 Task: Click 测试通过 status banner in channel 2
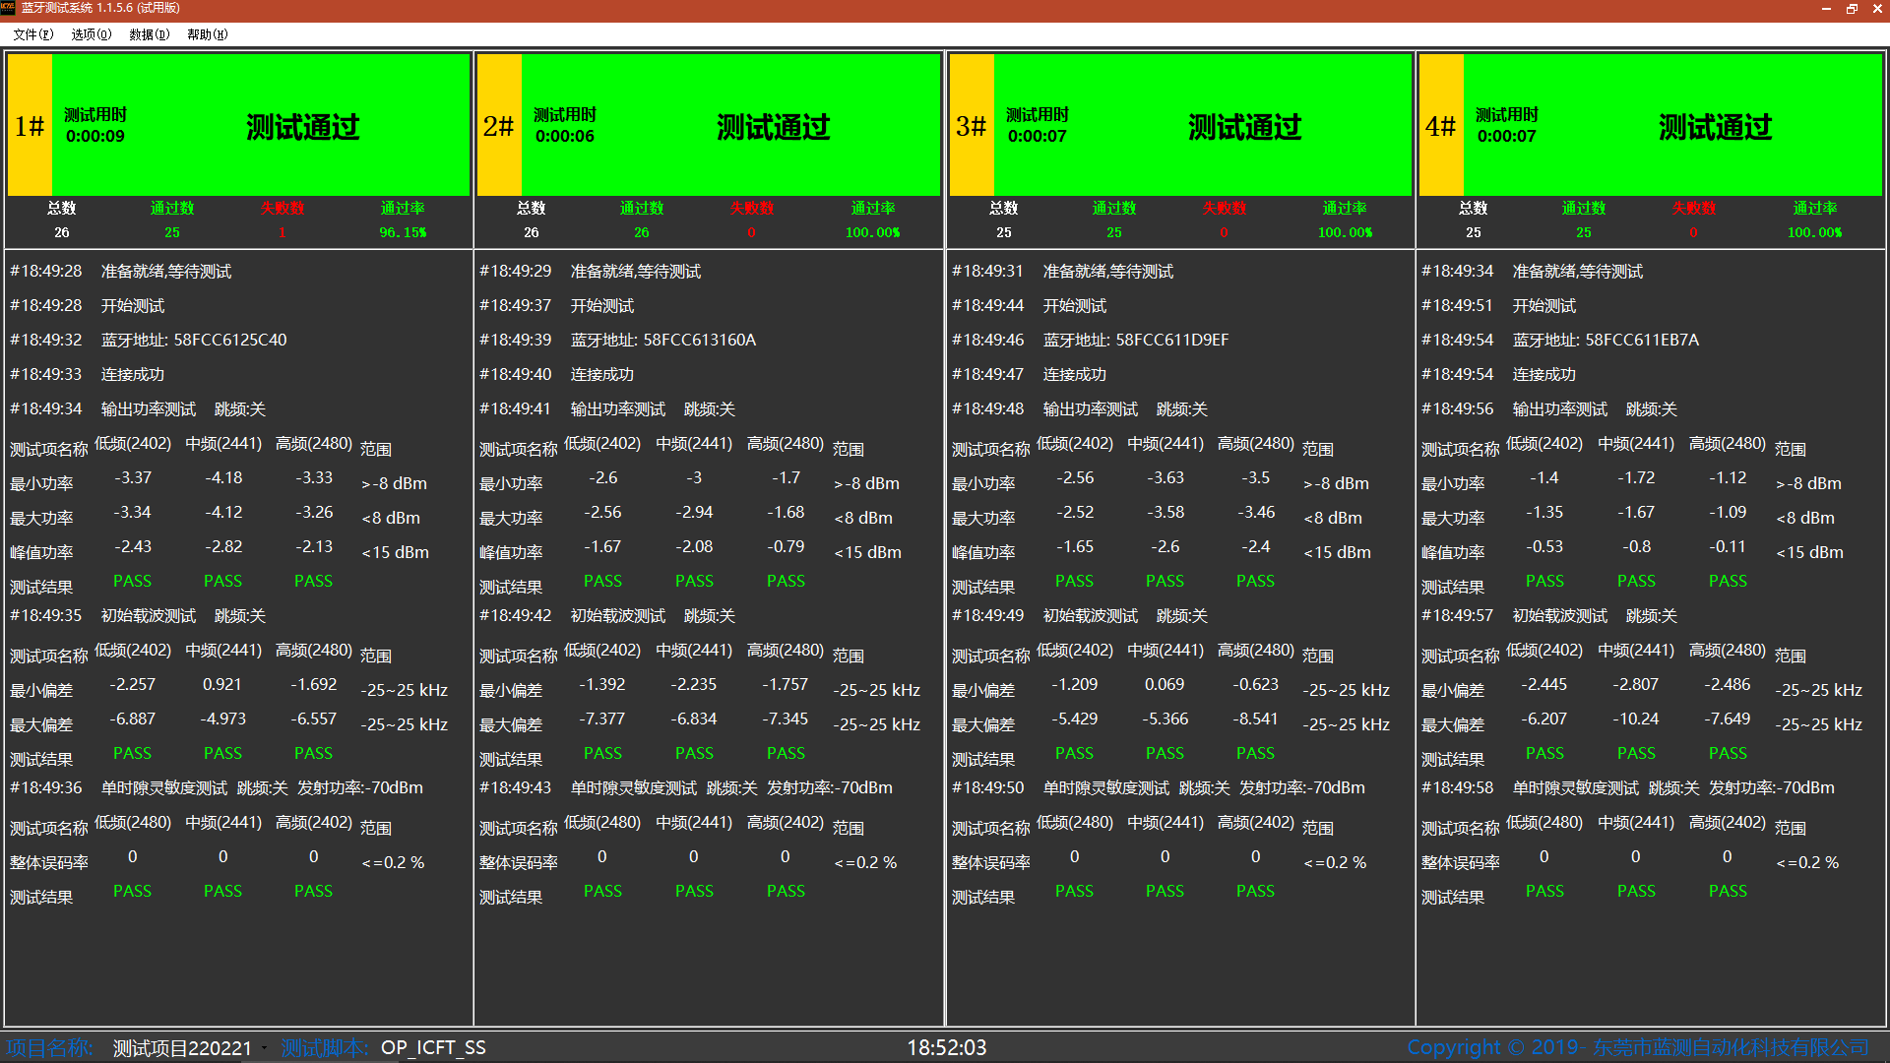(774, 127)
